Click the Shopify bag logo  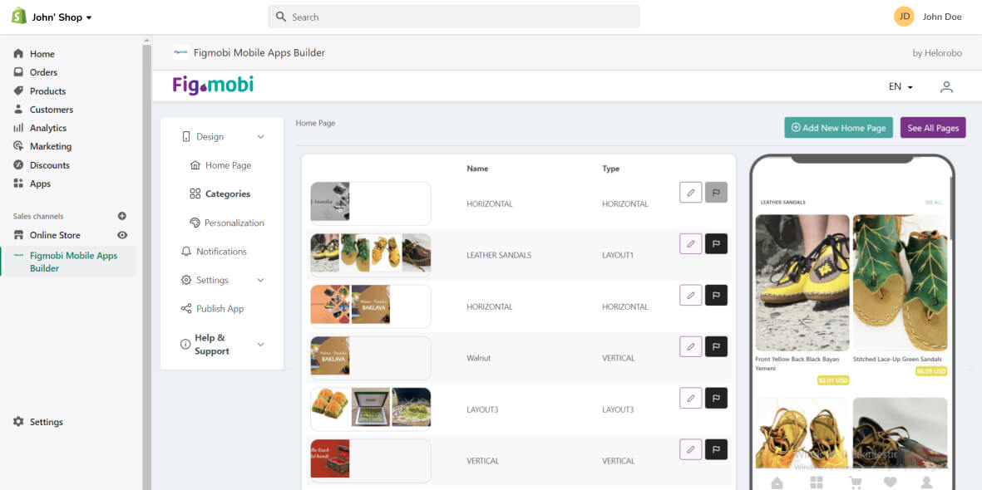coord(18,17)
